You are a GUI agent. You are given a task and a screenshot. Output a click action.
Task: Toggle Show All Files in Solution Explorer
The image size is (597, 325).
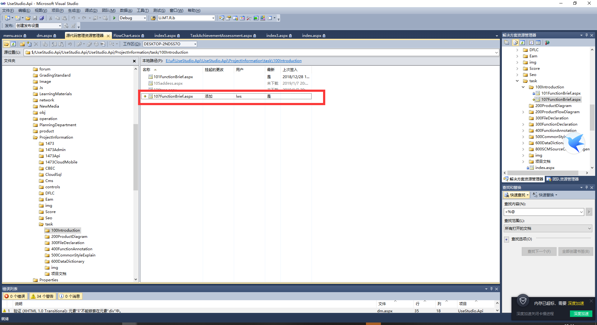click(516, 43)
